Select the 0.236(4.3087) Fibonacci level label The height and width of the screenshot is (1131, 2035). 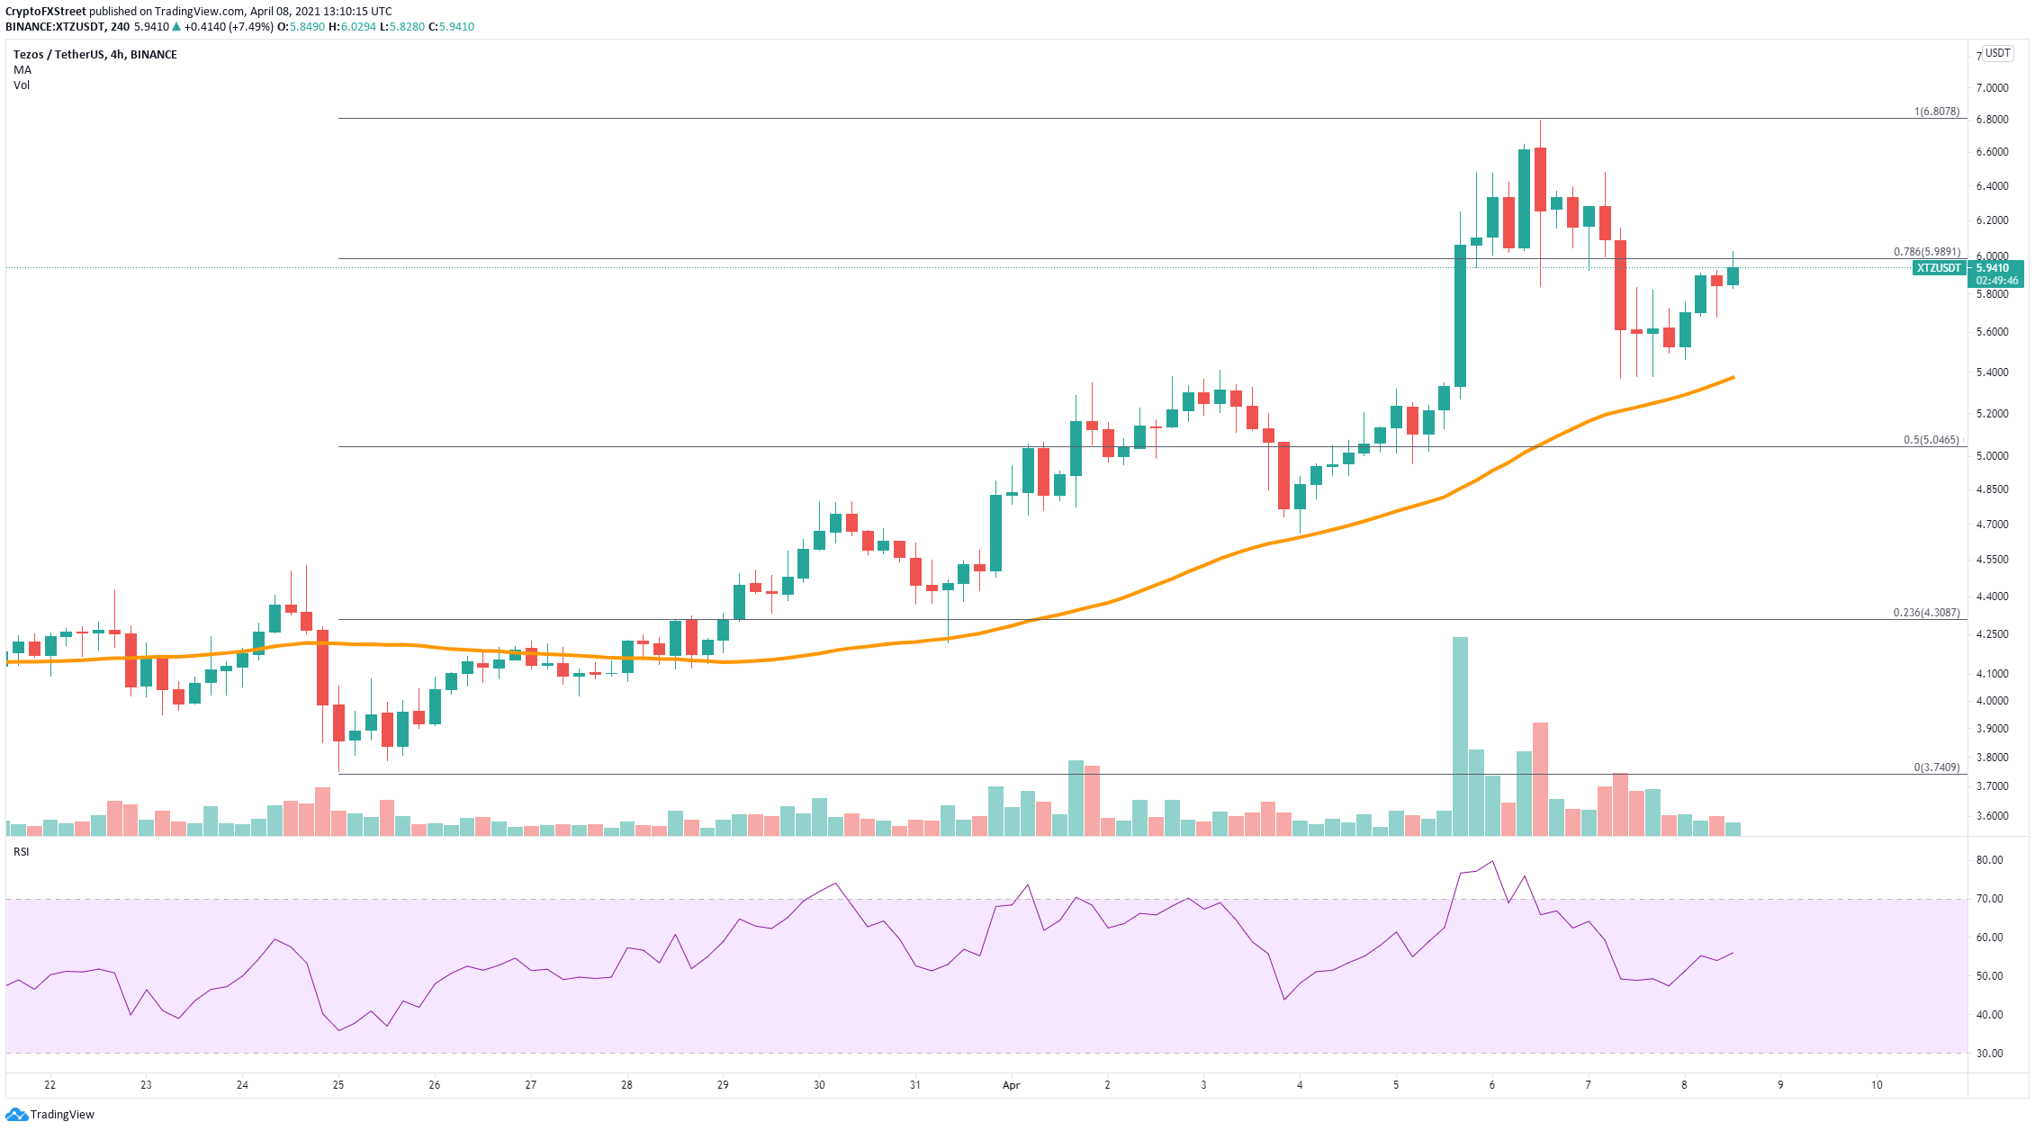coord(1926,613)
